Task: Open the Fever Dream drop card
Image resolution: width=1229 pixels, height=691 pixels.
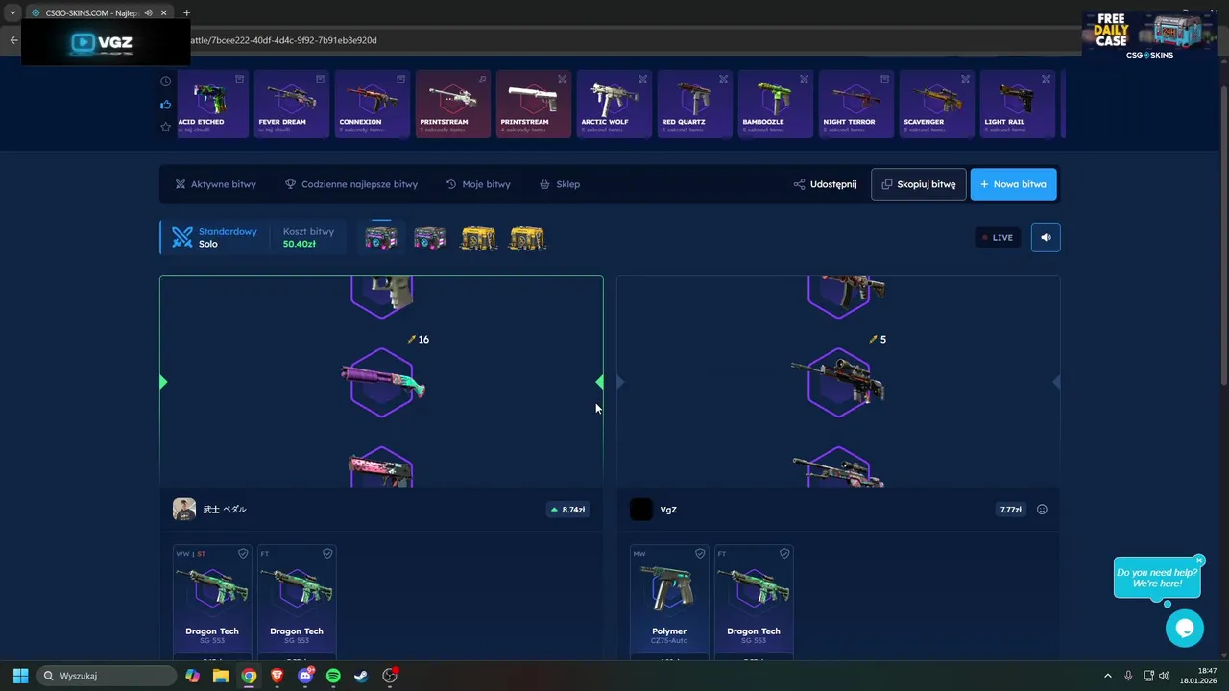Action: pos(291,104)
